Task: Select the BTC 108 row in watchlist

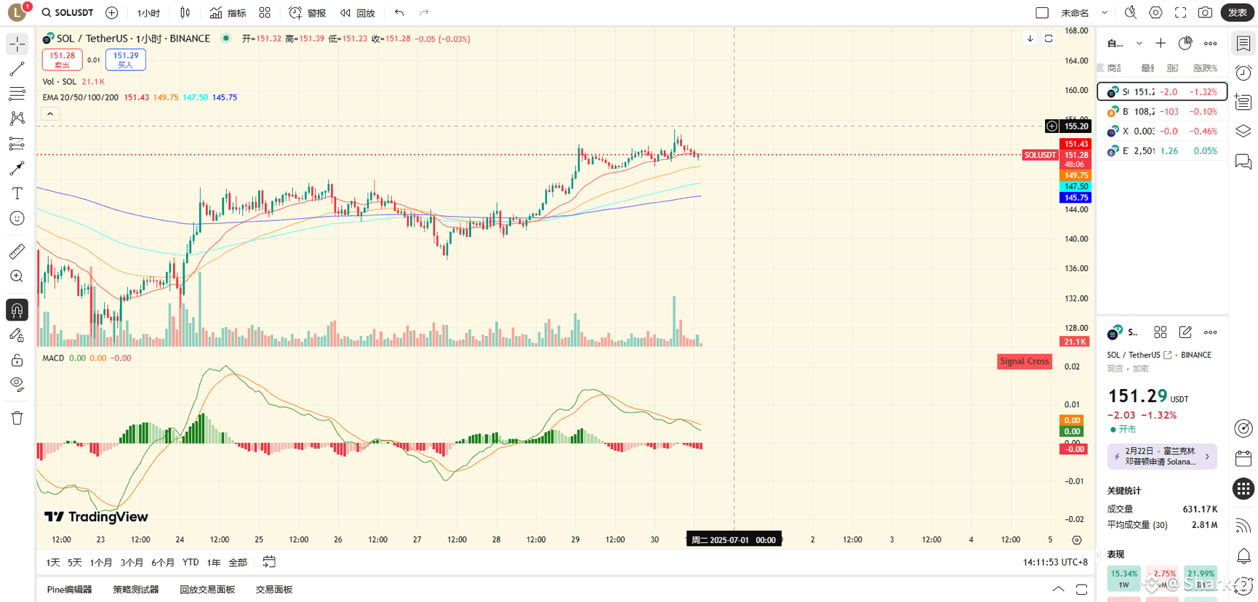Action: point(1162,111)
